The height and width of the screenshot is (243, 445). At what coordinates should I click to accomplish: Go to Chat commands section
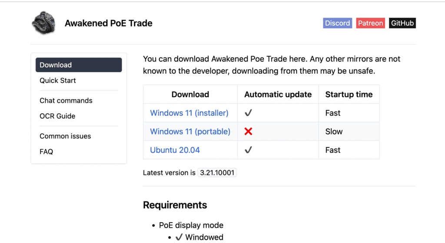click(66, 101)
